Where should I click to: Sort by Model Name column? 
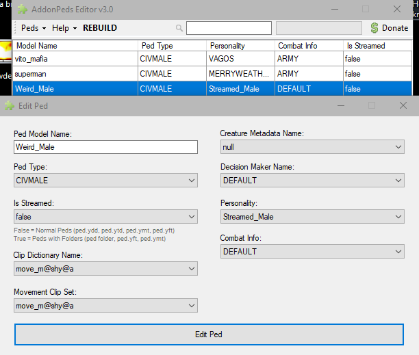tap(75, 46)
